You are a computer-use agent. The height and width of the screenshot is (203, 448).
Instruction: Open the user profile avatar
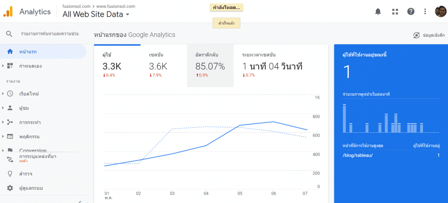(x=441, y=11)
